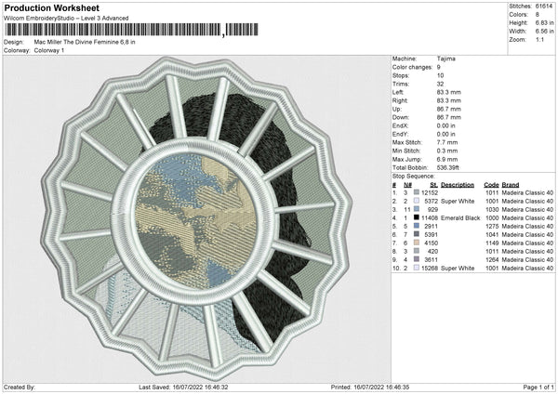558x394 pixels.
Task: Select the beige swatch with 4150 stitches
Action: click(x=417, y=242)
